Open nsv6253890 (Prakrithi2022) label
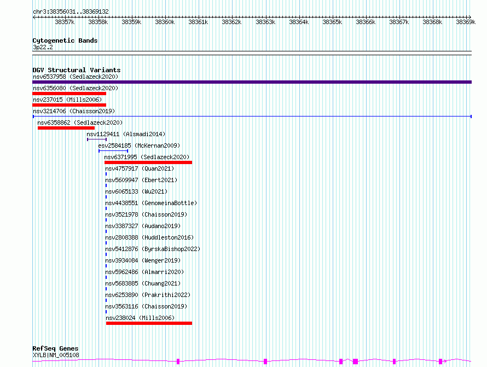Viewport: 487px width, 367px height. click(x=148, y=295)
